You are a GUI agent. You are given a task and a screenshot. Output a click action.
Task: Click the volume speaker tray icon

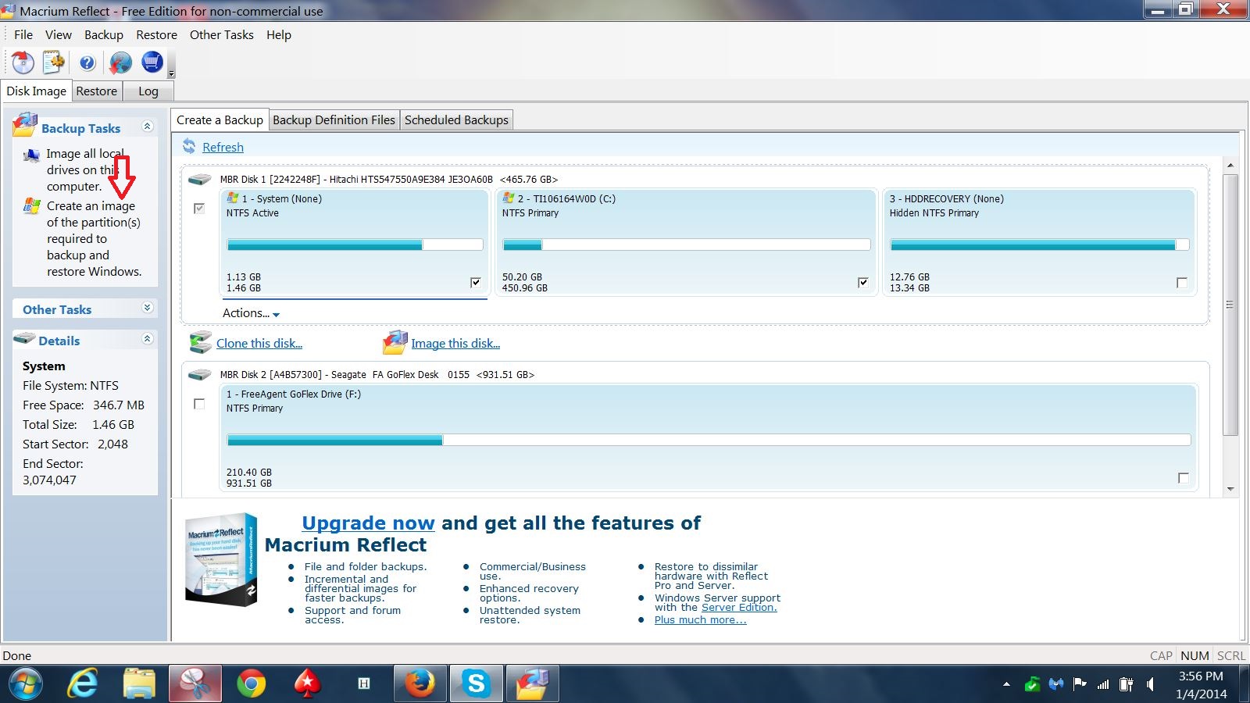[1150, 684]
